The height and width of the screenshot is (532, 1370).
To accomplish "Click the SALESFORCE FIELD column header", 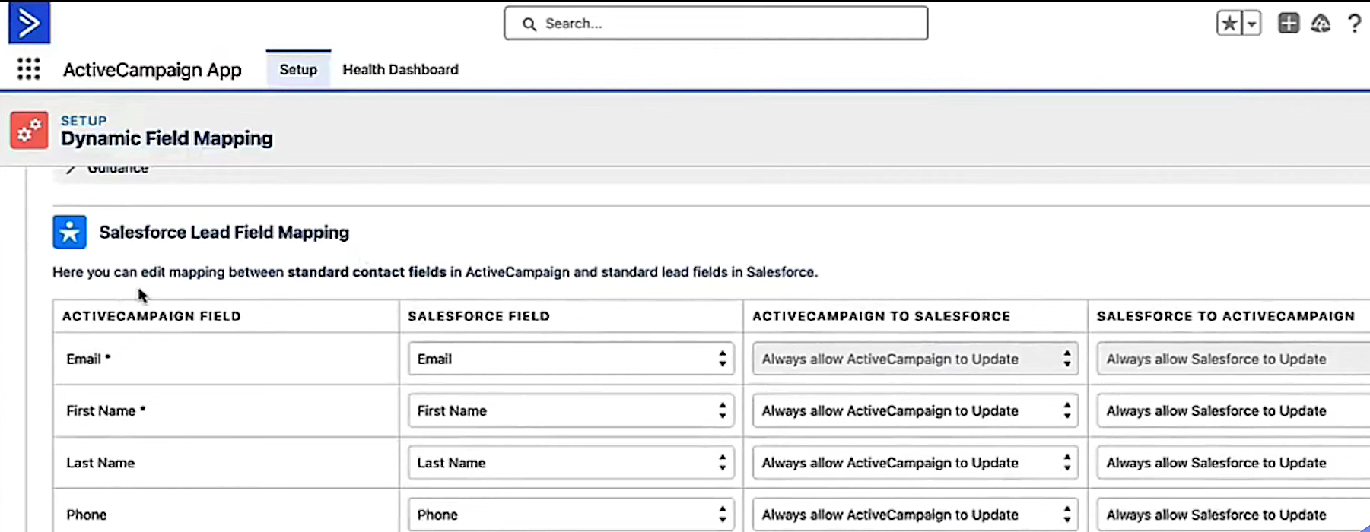I will pyautogui.click(x=478, y=316).
